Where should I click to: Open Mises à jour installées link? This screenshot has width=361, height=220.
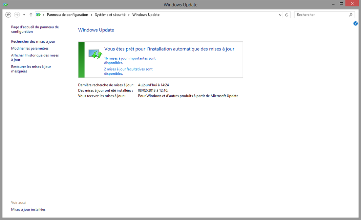[x=28, y=210]
